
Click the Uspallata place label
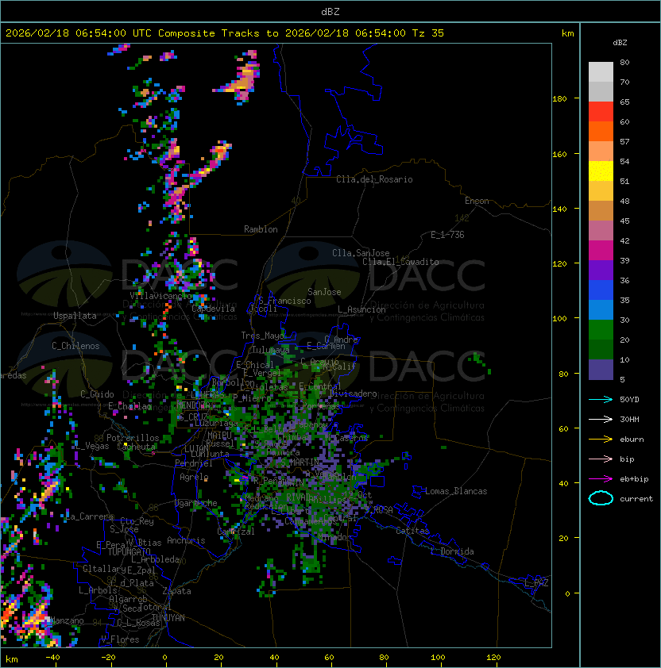click(75, 316)
